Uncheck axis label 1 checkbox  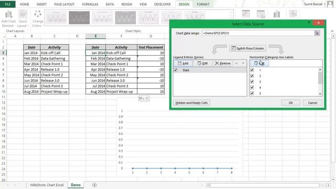click(x=252, y=70)
